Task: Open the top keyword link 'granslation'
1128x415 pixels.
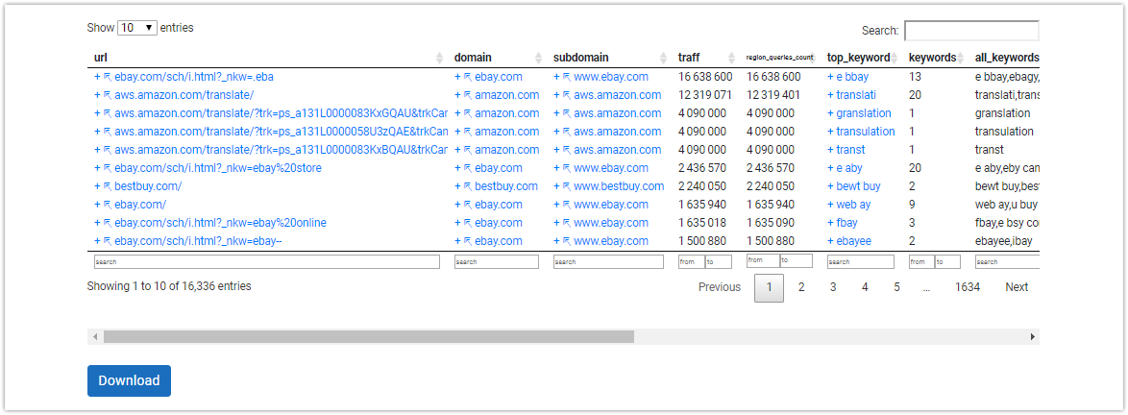Action: 863,113
